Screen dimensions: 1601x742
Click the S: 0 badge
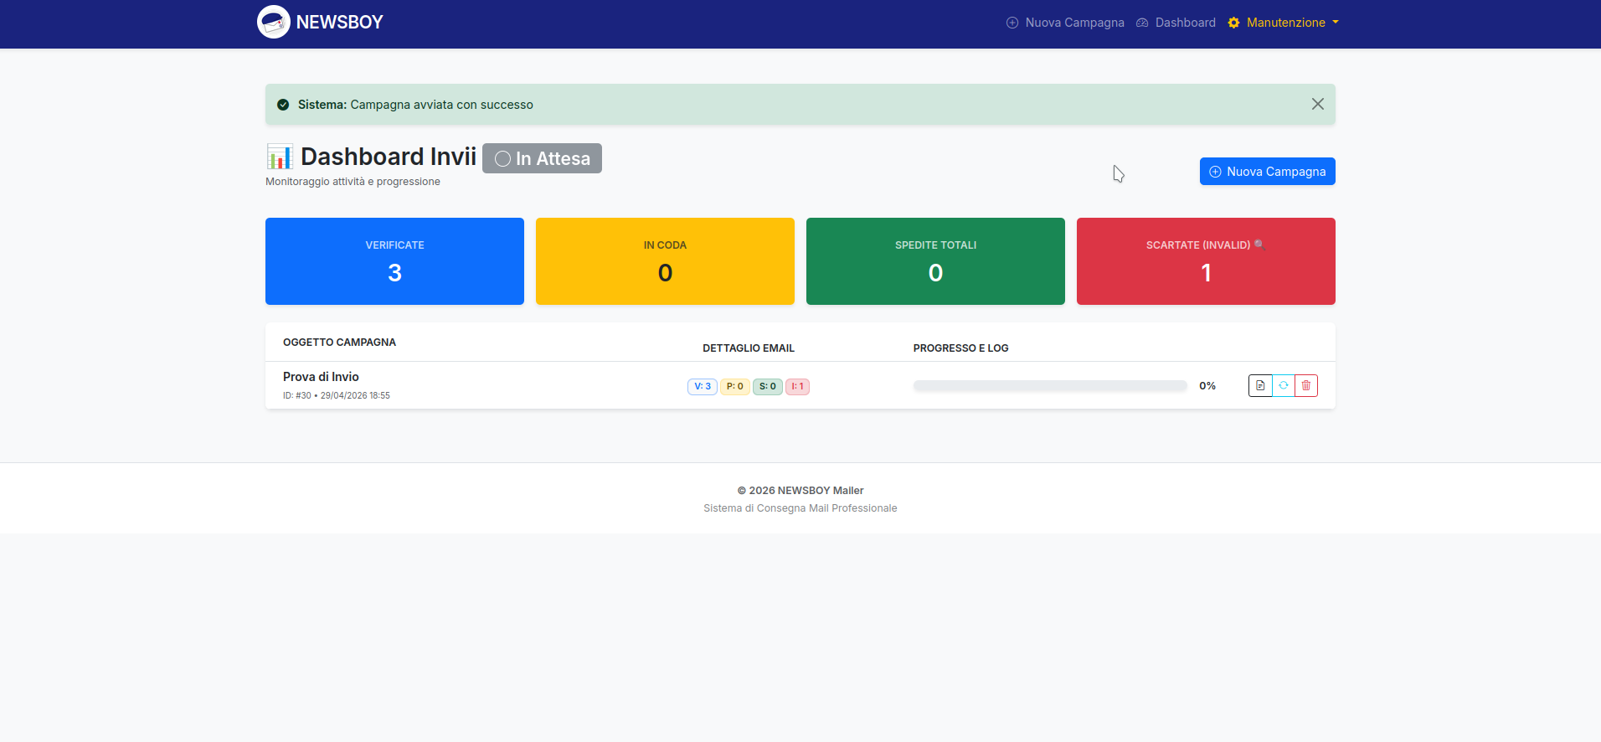[768, 387]
